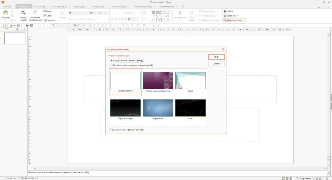Click Thinkfree Office theme name in status bar
This screenshot has height=180, width=332.
pyautogui.click(x=28, y=178)
